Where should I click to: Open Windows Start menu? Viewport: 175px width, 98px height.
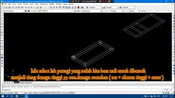tap(2, 96)
